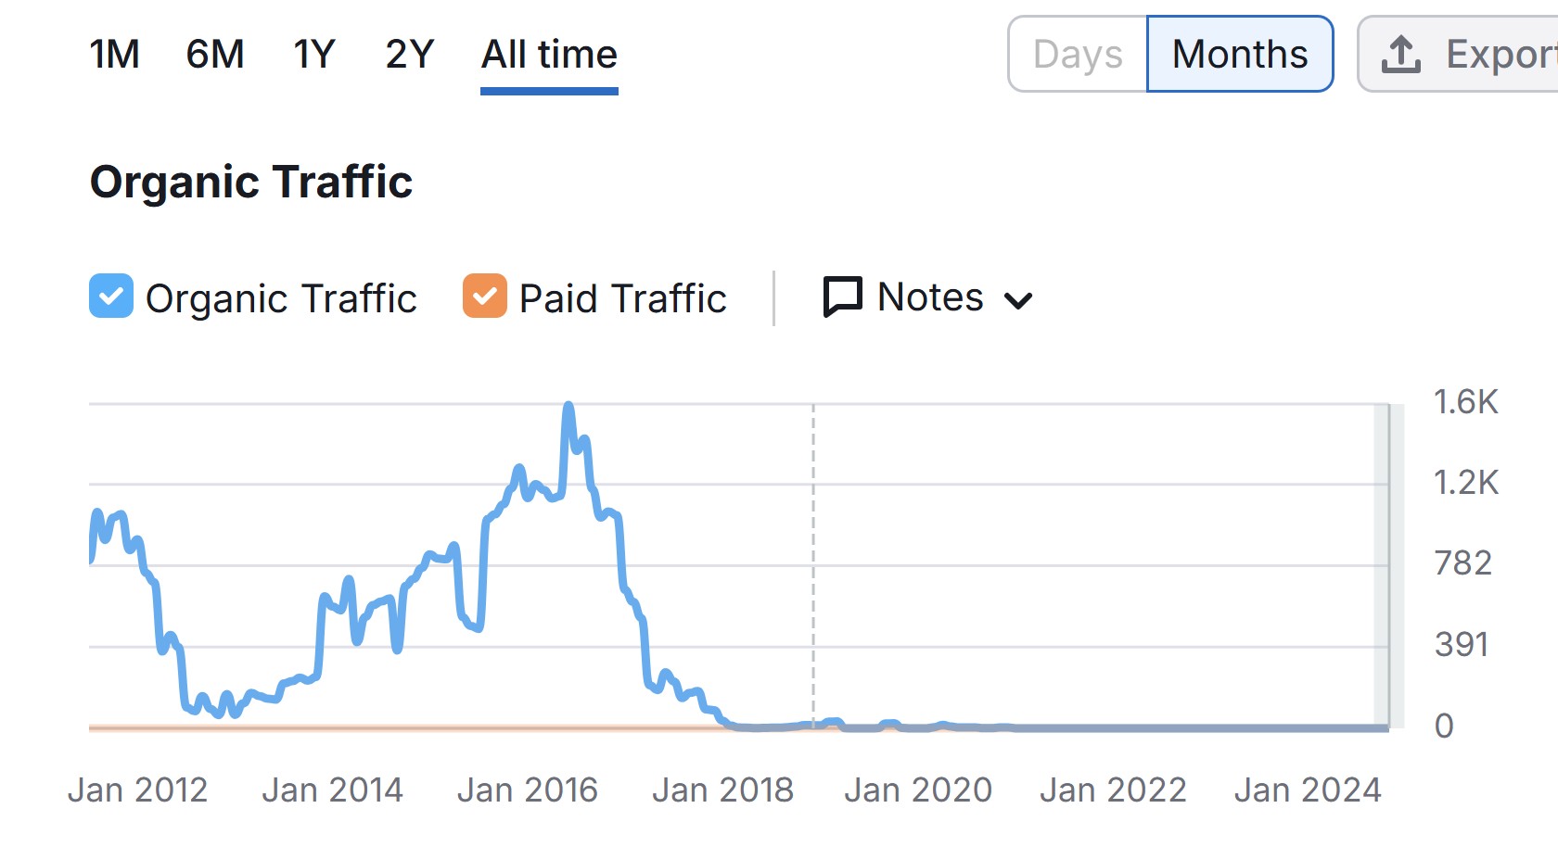Switch to the 1Y time range
This screenshot has width=1558, height=859.
[314, 55]
